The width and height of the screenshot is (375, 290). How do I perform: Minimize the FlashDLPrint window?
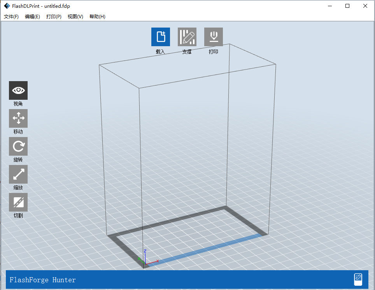pos(330,6)
